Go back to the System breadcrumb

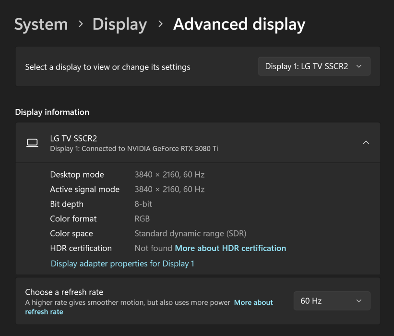(41, 24)
